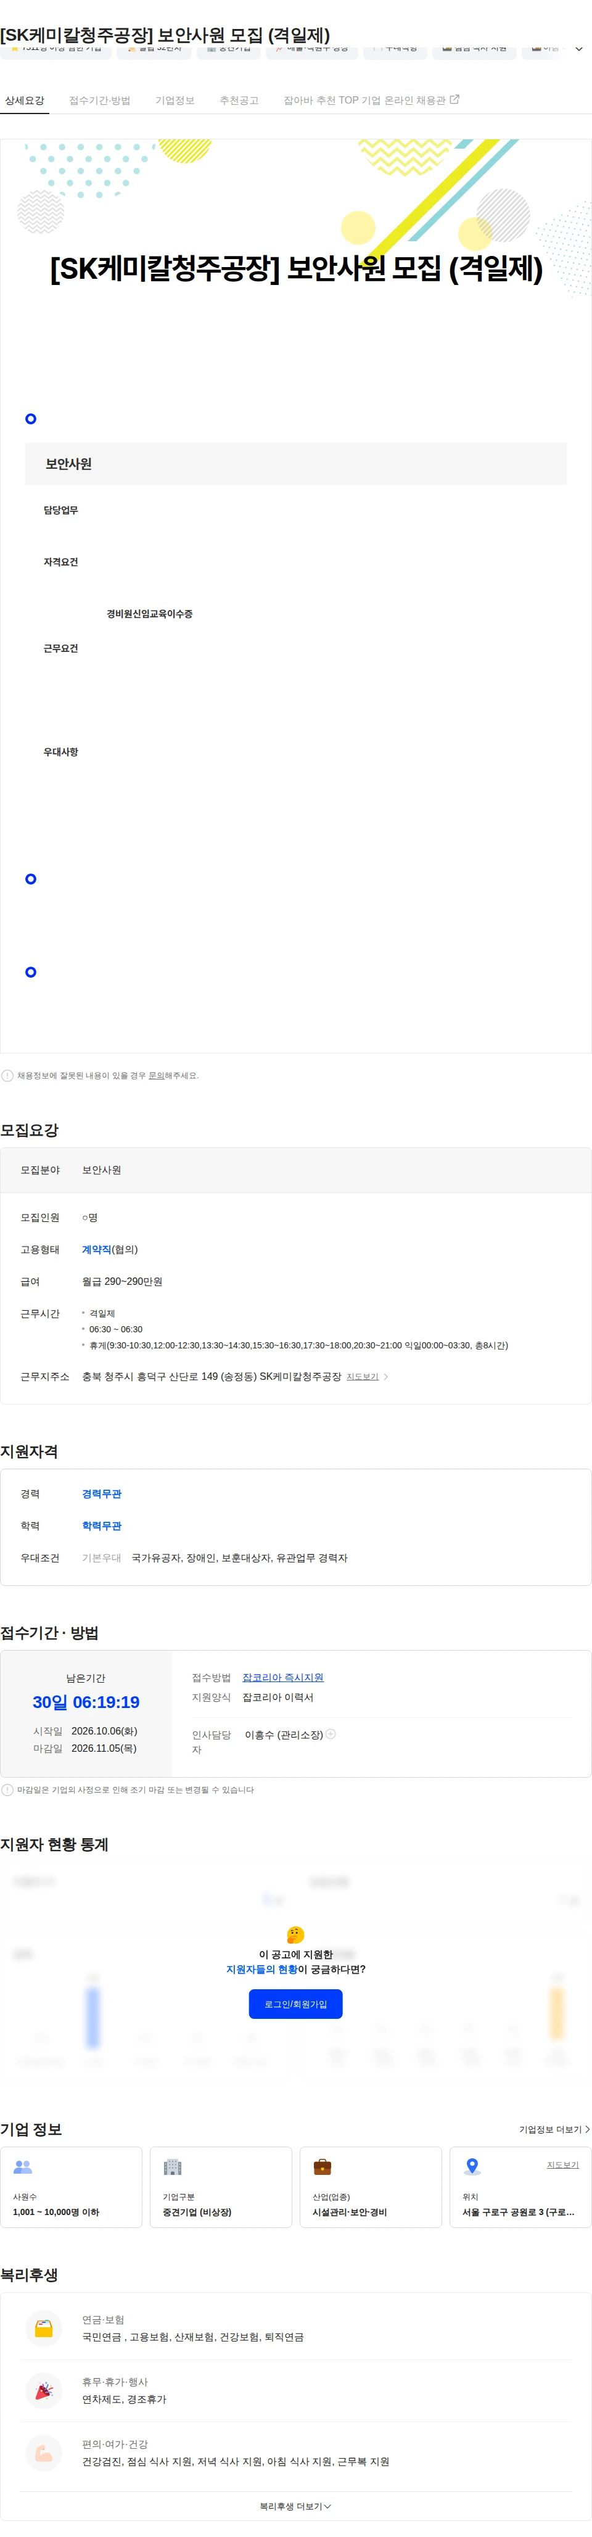
Task: Click 월급 290~290만원 salary text
Action: point(122,1281)
